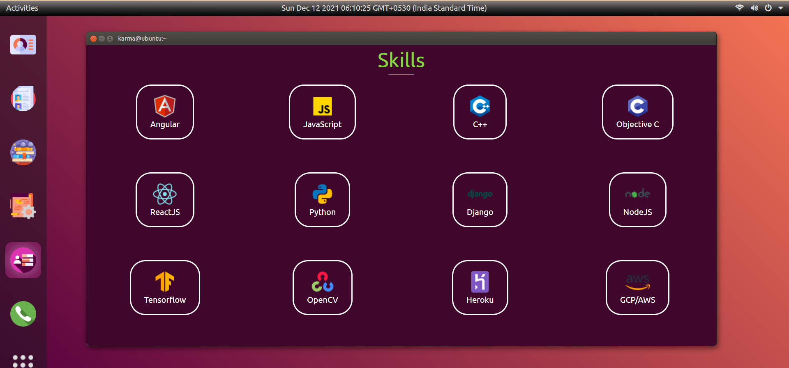Image resolution: width=789 pixels, height=368 pixels.
Task: Open the profile card dock icon
Action: pyautogui.click(x=23, y=45)
